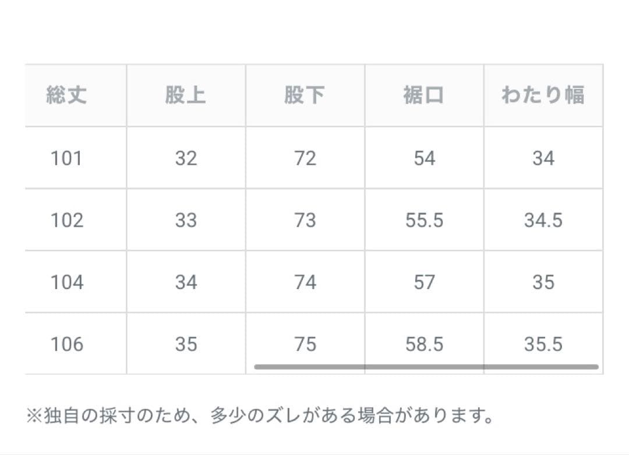Click the 股上 column header

point(186,95)
